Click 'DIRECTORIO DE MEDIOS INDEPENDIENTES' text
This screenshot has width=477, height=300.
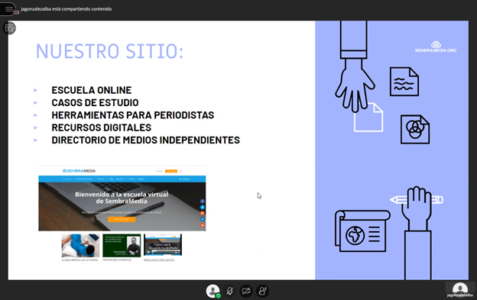[x=146, y=140]
